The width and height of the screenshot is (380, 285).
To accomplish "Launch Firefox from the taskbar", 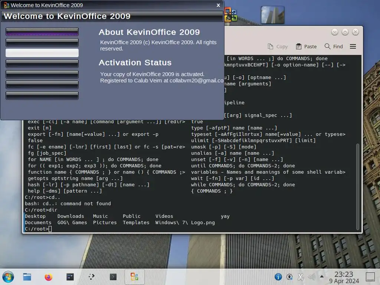I will click(x=49, y=277).
